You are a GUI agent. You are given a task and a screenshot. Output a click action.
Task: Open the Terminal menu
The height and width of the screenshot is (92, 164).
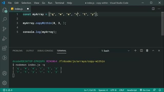[x=59, y=3]
